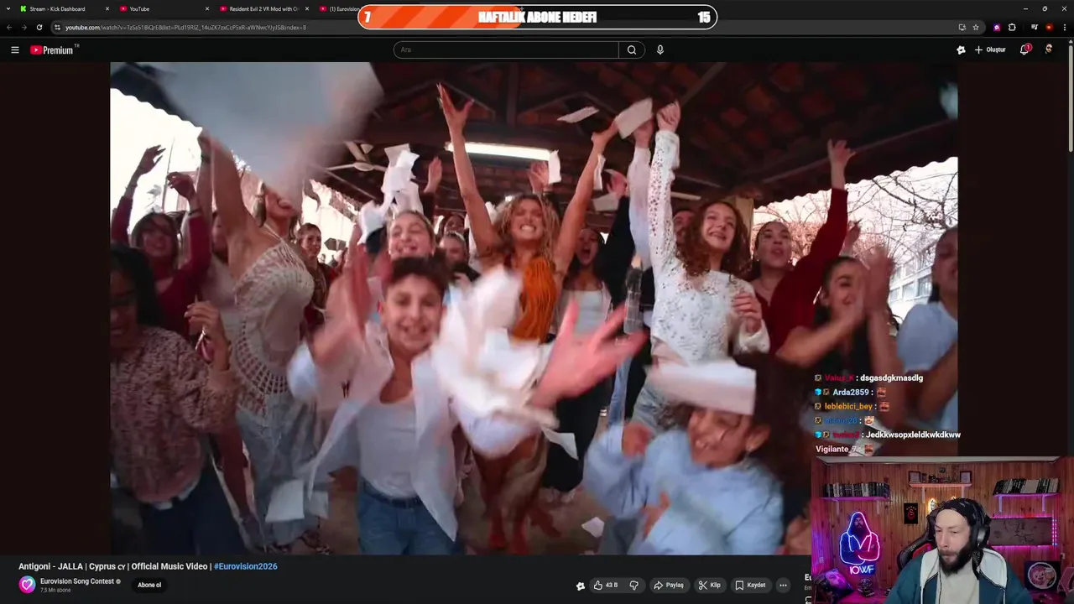Go to YouTube Premium home logo
Screen dimensions: 1074x604
(52, 50)
